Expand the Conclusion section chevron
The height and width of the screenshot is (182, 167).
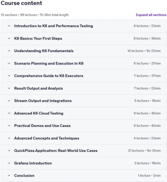pyautogui.click(x=9, y=175)
